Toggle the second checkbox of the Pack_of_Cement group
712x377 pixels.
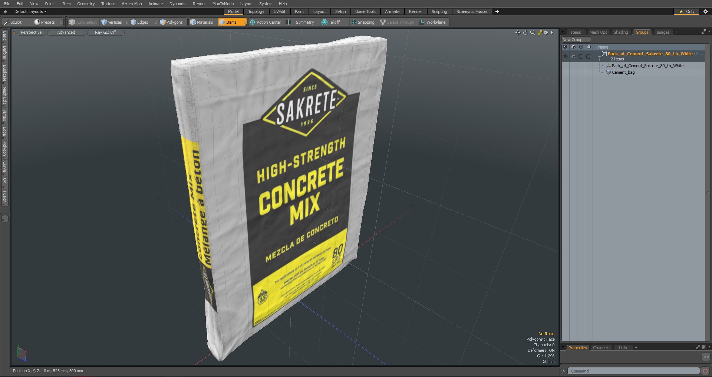click(x=589, y=56)
